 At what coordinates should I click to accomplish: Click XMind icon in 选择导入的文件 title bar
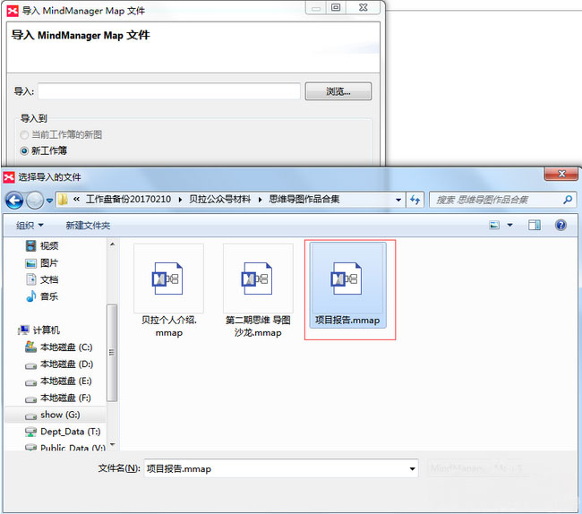pyautogui.click(x=9, y=177)
